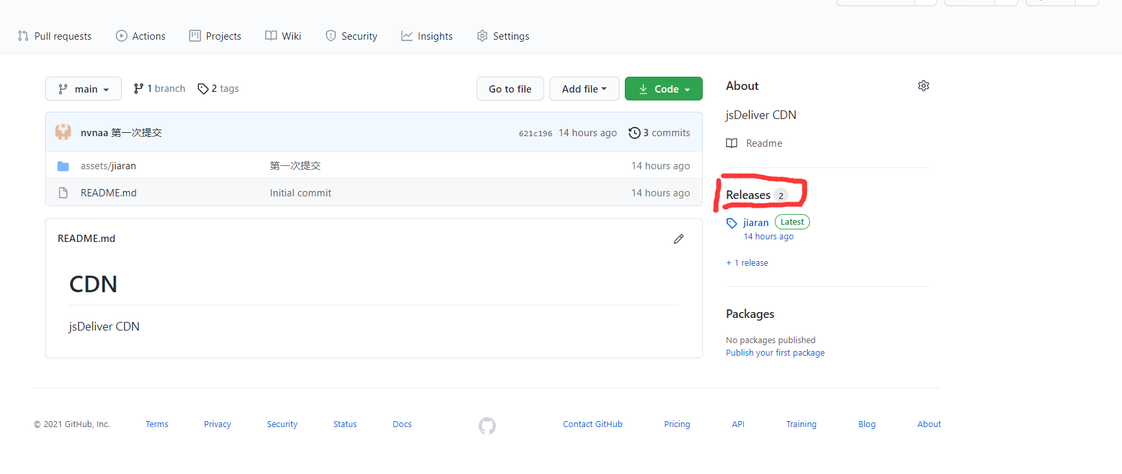Open the nvnaa author link

pyautogui.click(x=94, y=133)
